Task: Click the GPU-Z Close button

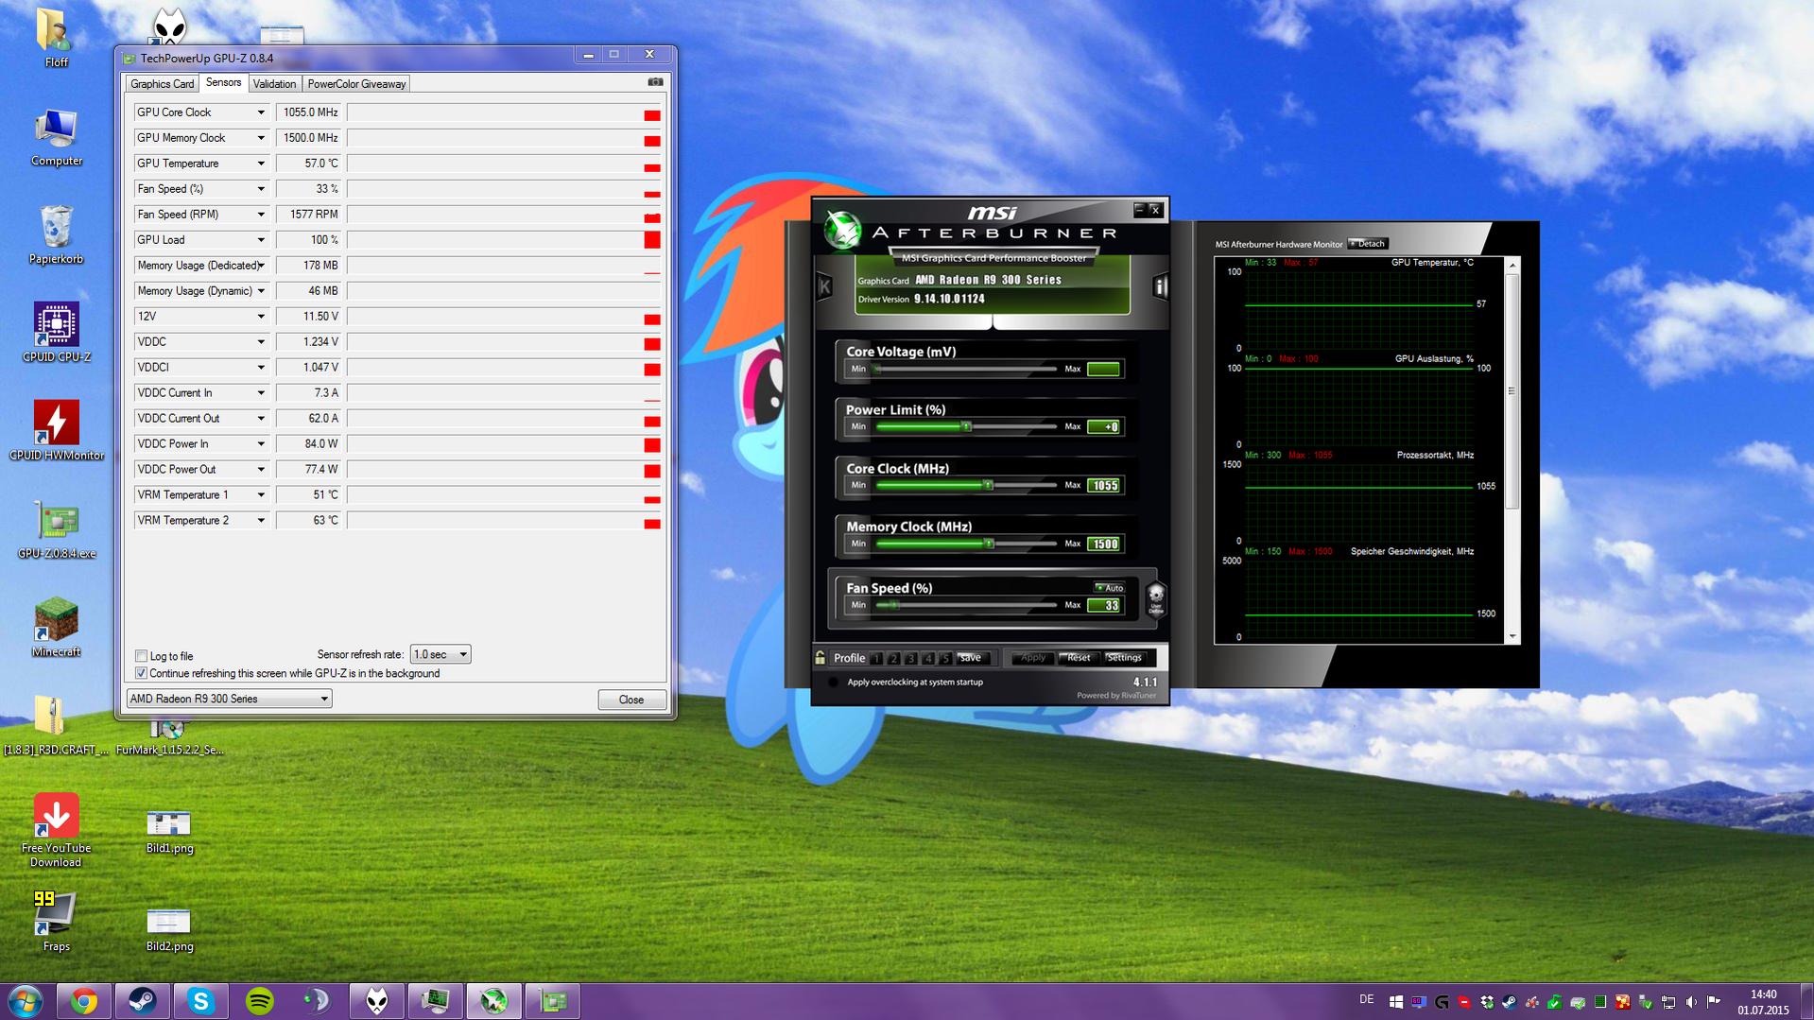Action: point(631,700)
